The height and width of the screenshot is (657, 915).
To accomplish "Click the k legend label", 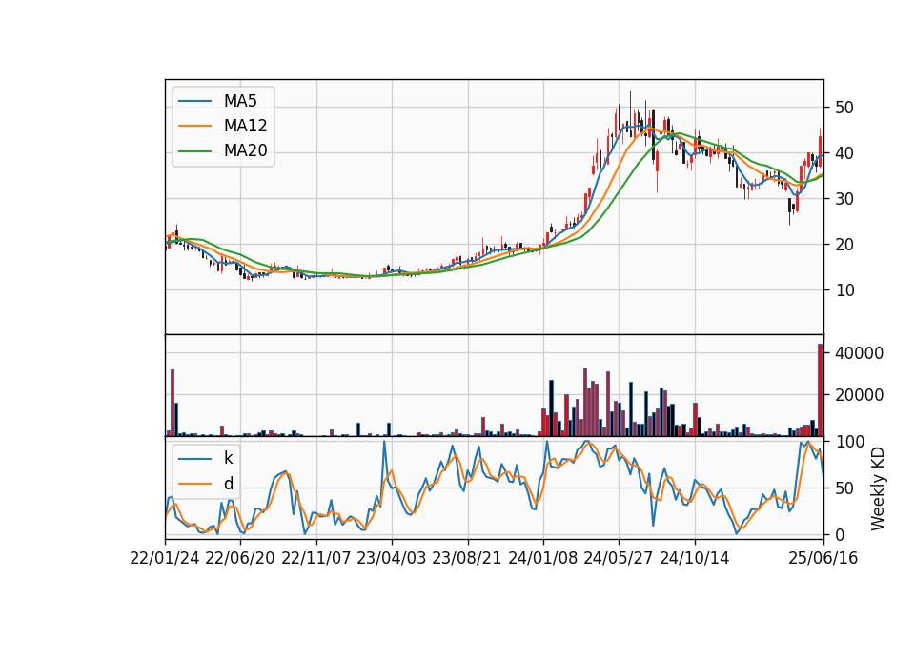I will pos(228,458).
